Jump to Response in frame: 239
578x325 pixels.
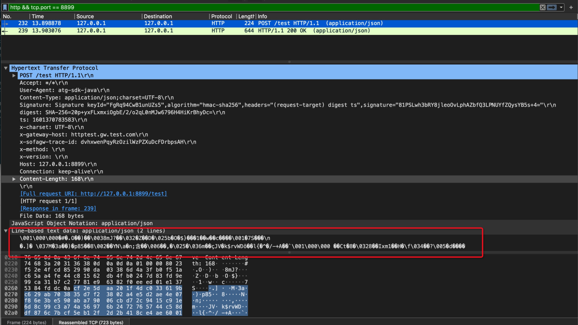click(x=58, y=208)
